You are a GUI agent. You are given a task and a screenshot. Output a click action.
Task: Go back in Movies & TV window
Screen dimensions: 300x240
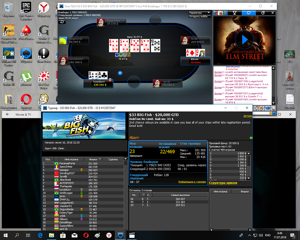(x=7, y=114)
